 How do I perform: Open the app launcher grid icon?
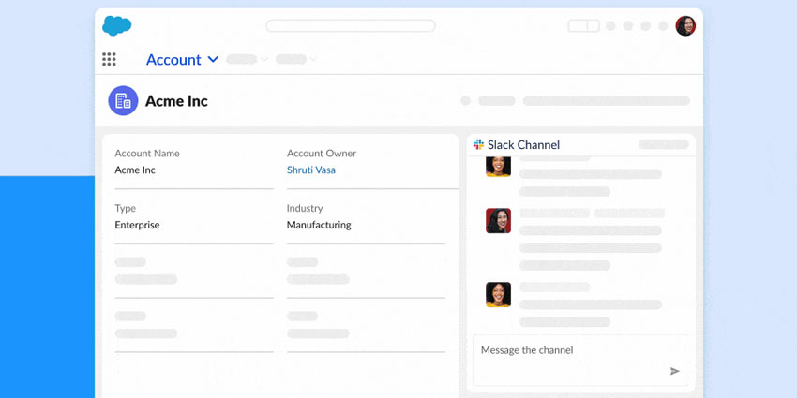pos(109,59)
